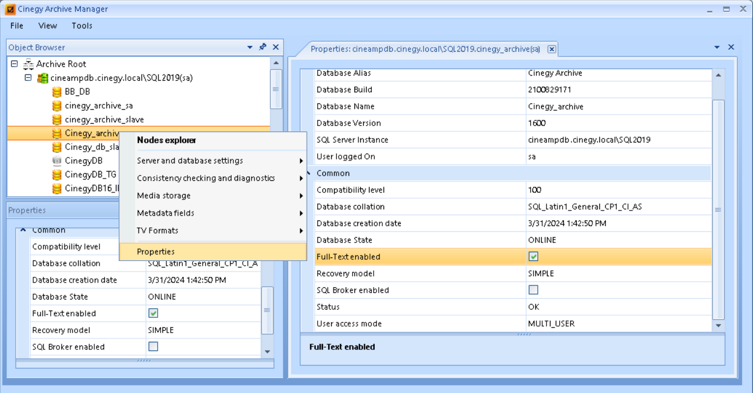Click the Database Version value 1600
This screenshot has width=753, height=393.
[536, 123]
